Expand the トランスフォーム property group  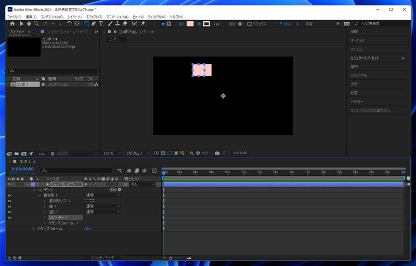point(34,229)
